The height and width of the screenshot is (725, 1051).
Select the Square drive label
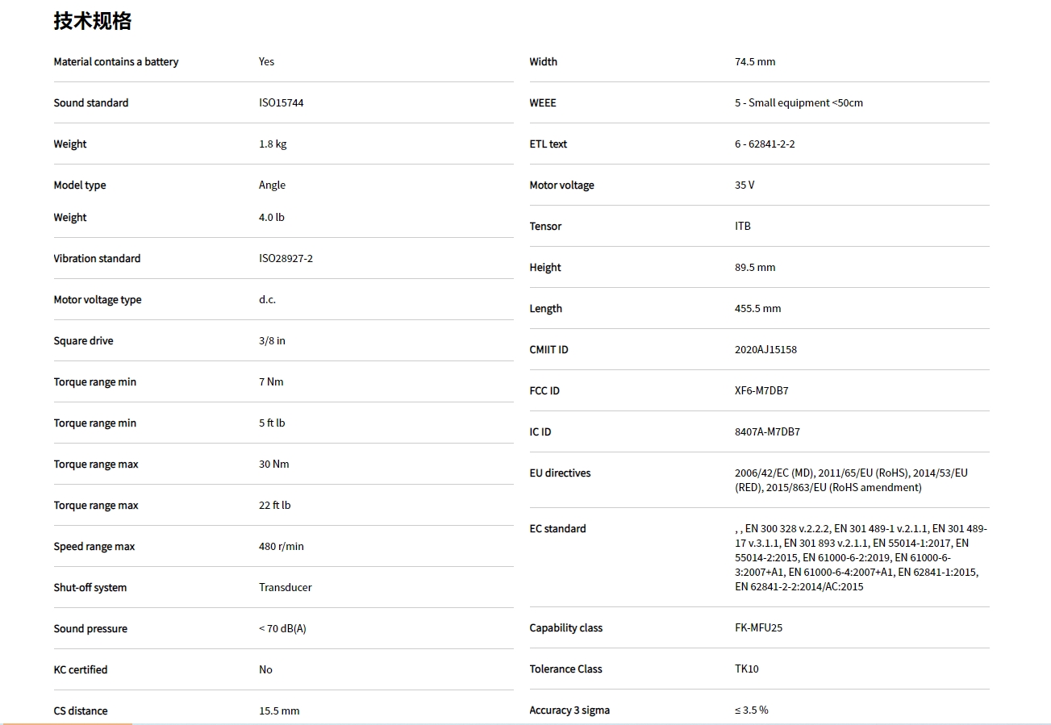pyautogui.click(x=83, y=341)
